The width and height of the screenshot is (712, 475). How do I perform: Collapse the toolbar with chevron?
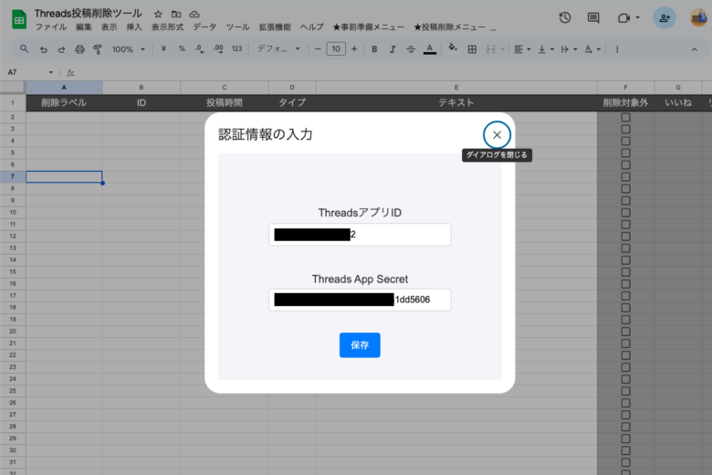click(x=694, y=49)
